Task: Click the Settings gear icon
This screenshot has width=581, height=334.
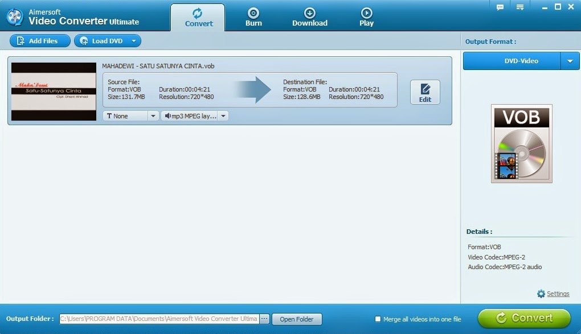Action: pos(541,294)
